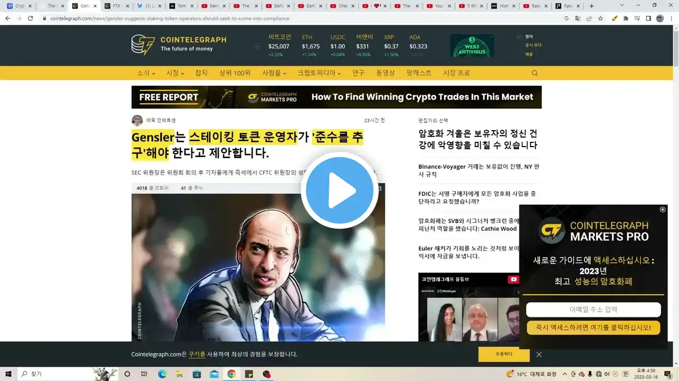This screenshot has width=679, height=381.
Task: Click the share icon in address bar
Action: (589, 18)
